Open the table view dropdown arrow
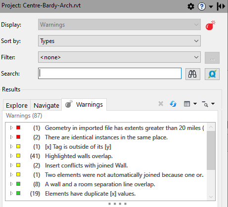 coord(195,104)
